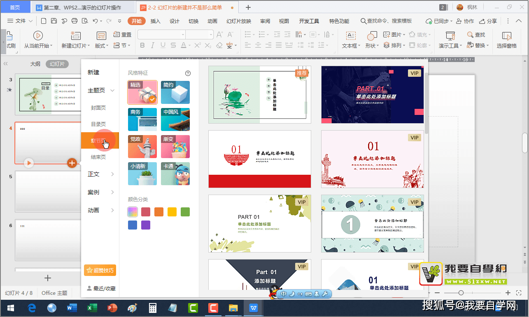
Task: Expand the 动画 category arrow
Action: 112,210
